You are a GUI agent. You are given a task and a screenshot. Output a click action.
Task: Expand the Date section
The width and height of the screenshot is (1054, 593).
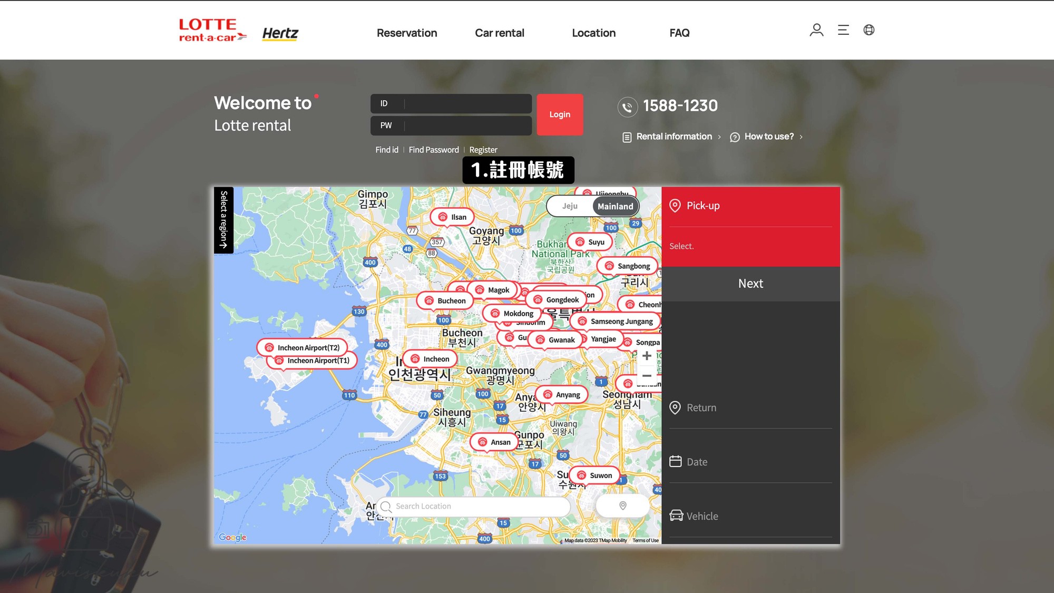(x=750, y=462)
